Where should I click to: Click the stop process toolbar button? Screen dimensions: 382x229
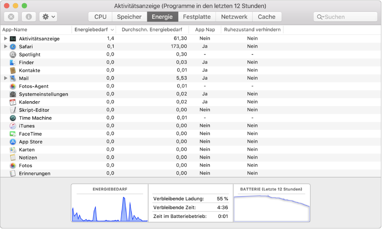(x=11, y=17)
